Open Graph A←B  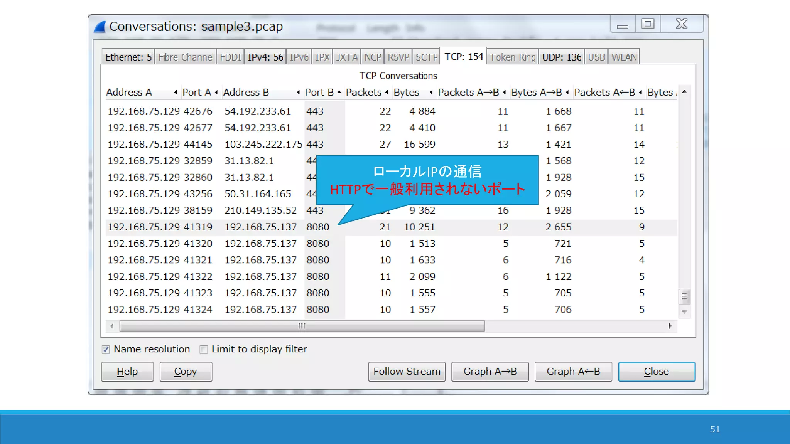[x=573, y=372]
